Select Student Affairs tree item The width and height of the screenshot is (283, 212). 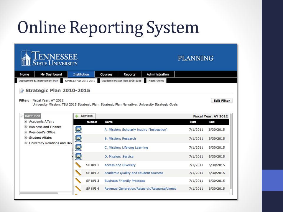pyautogui.click(x=40, y=138)
